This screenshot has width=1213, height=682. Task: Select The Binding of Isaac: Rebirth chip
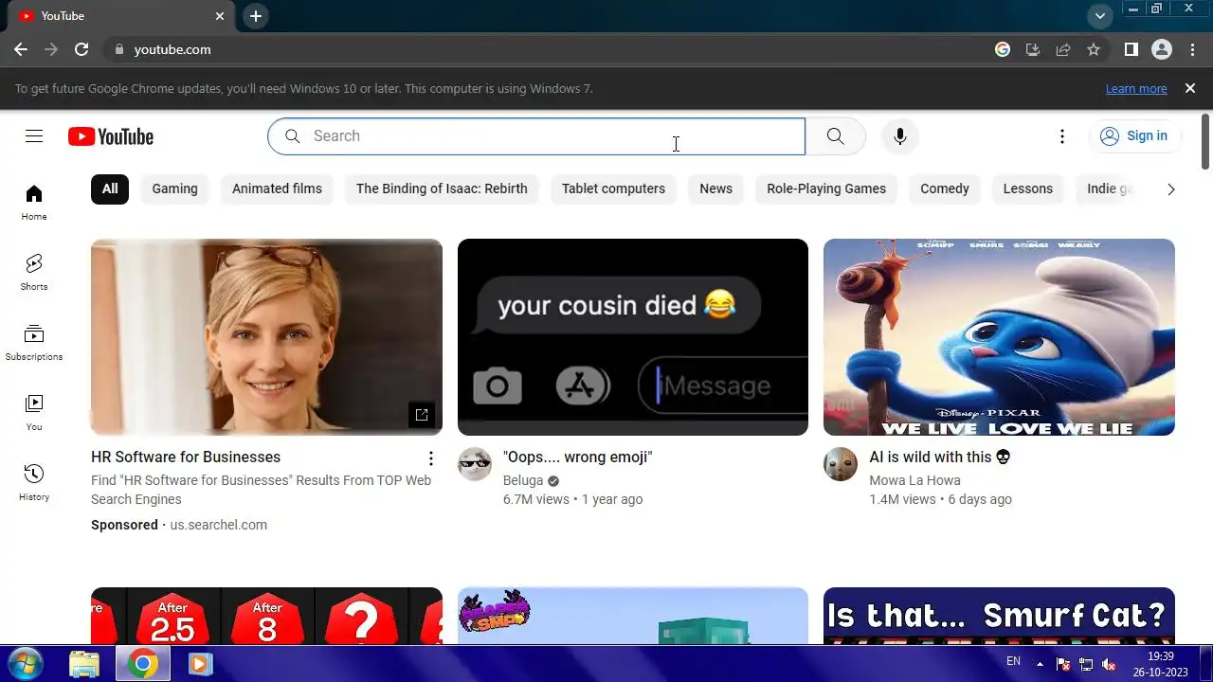click(x=442, y=188)
